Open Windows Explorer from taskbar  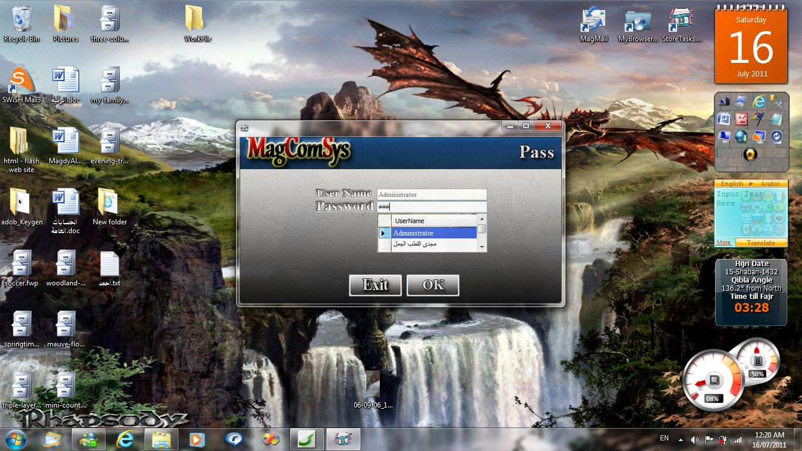click(161, 439)
